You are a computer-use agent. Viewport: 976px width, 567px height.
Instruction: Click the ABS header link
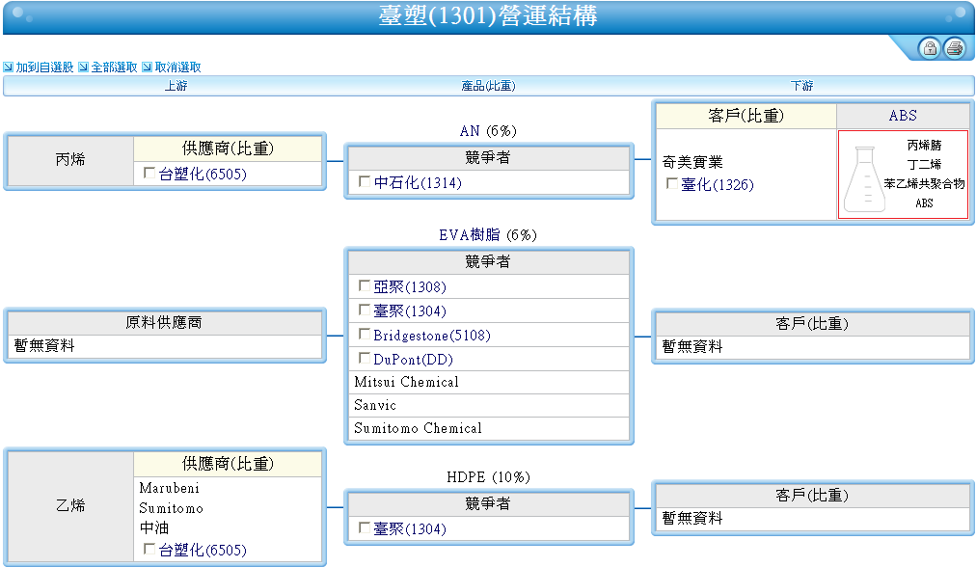tap(903, 116)
